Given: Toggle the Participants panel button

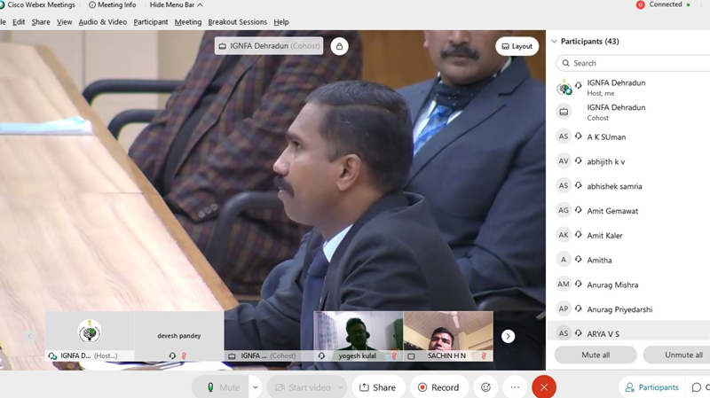Looking at the screenshot, I should [x=651, y=387].
